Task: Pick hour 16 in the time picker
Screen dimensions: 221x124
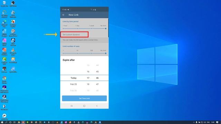Action: (88, 72)
